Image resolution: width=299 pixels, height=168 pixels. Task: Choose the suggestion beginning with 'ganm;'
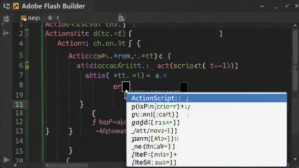207,139
